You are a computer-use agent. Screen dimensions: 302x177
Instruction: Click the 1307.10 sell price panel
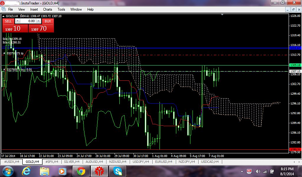pos(15,29)
